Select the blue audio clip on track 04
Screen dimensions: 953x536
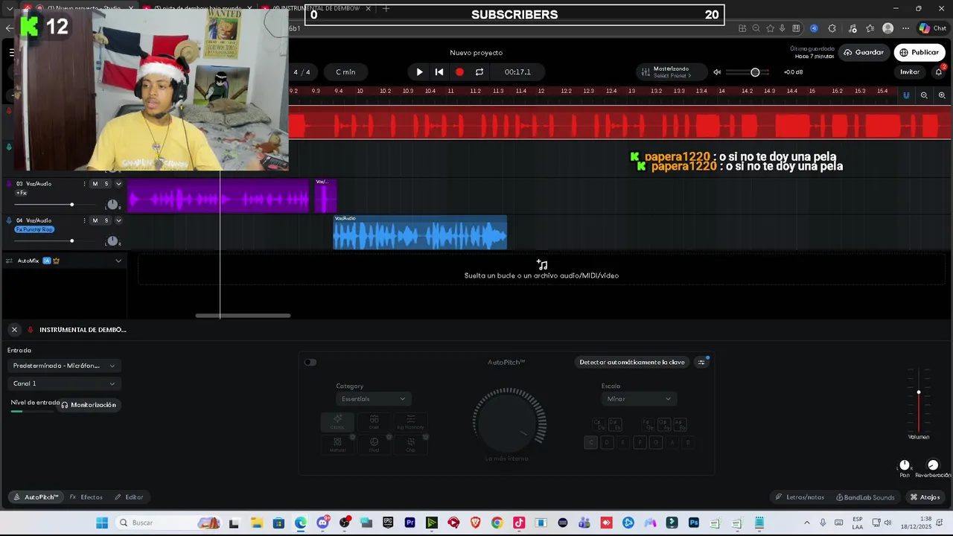tap(420, 232)
